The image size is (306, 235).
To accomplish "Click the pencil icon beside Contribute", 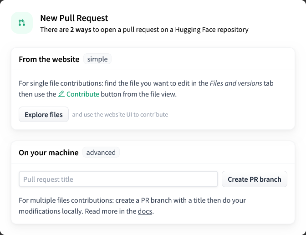I will pyautogui.click(x=61, y=94).
